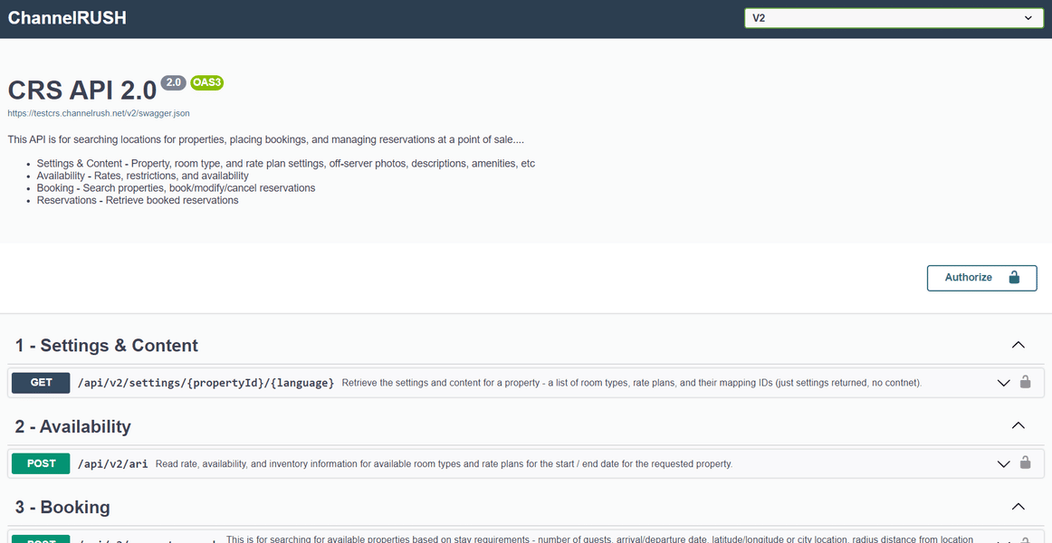Click the POST method badge for /api/v2/ari
This screenshot has width=1052, height=543.
41,463
